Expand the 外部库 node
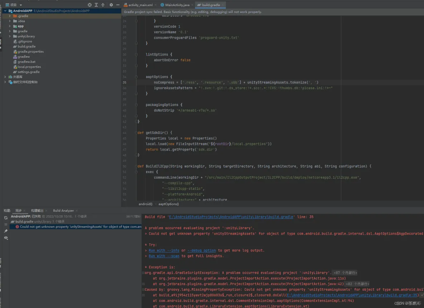The width and height of the screenshot is (424, 308). tap(5, 77)
